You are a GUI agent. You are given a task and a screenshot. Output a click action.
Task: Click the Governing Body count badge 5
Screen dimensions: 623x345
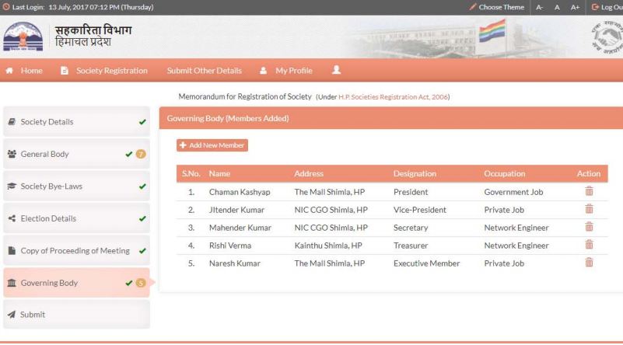click(x=141, y=283)
